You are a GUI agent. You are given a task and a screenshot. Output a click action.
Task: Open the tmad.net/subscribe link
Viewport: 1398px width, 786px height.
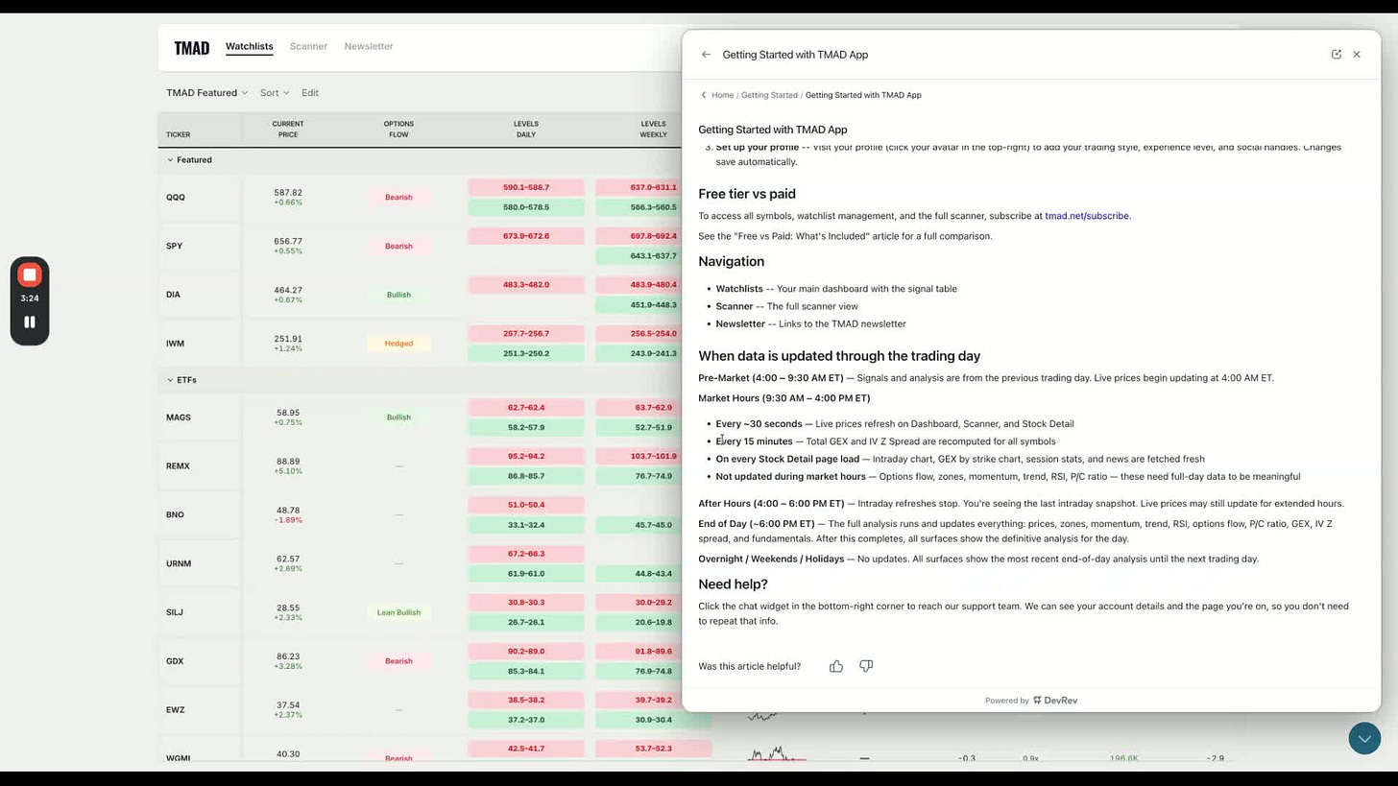pos(1088,216)
